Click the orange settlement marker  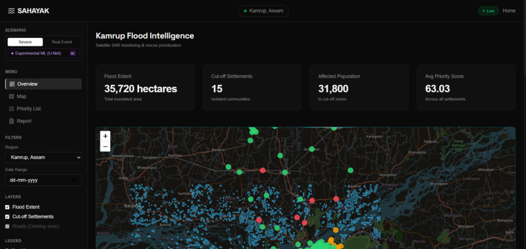(335, 230)
